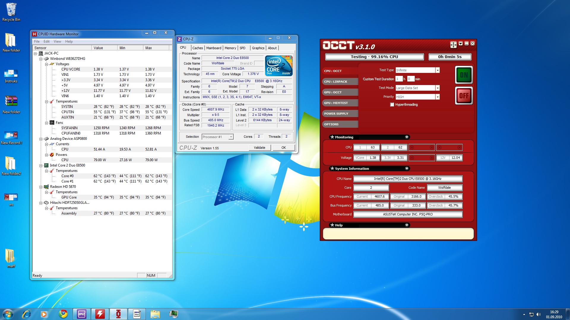Click the Validate button in CPU-Z
Viewport: 570px width, 320px height.
pos(259,148)
